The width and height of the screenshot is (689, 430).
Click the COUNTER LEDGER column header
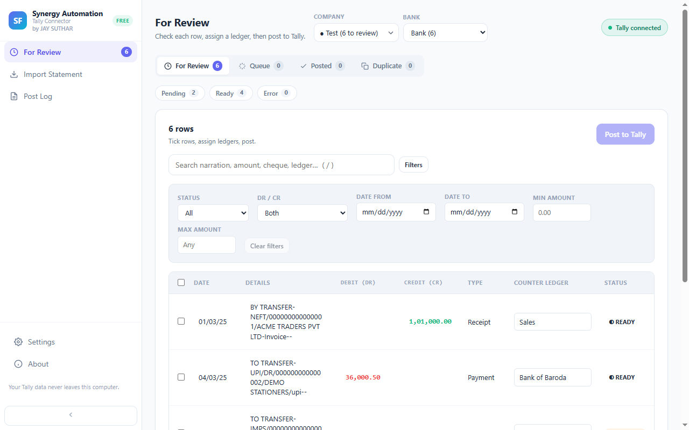click(x=541, y=283)
